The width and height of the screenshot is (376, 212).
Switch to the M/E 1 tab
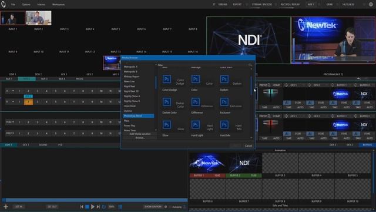pos(9,79)
